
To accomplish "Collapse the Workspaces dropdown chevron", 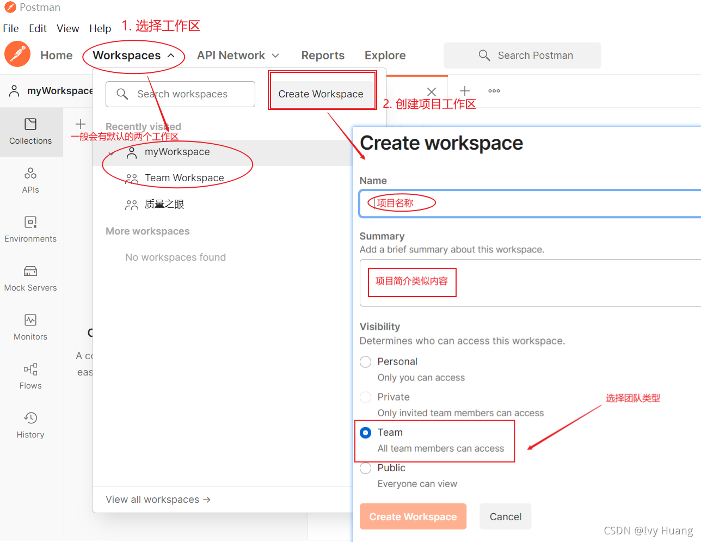I will coord(171,56).
